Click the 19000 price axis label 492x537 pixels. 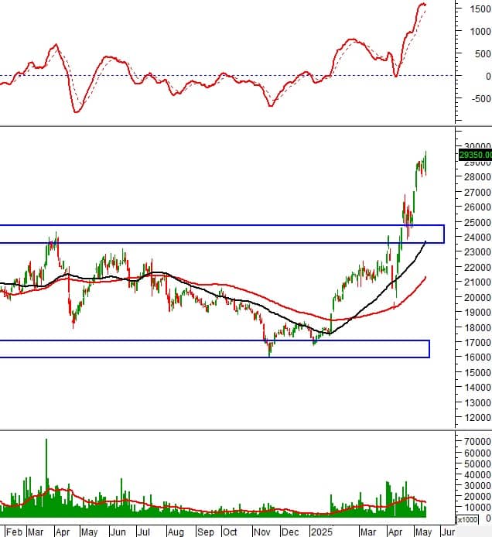477,313
